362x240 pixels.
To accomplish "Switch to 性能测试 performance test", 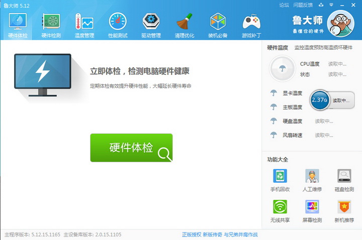I will (x=118, y=25).
